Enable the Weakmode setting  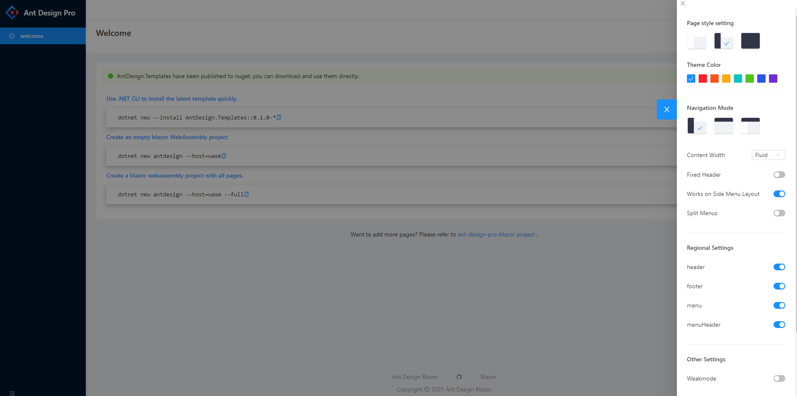coord(779,378)
